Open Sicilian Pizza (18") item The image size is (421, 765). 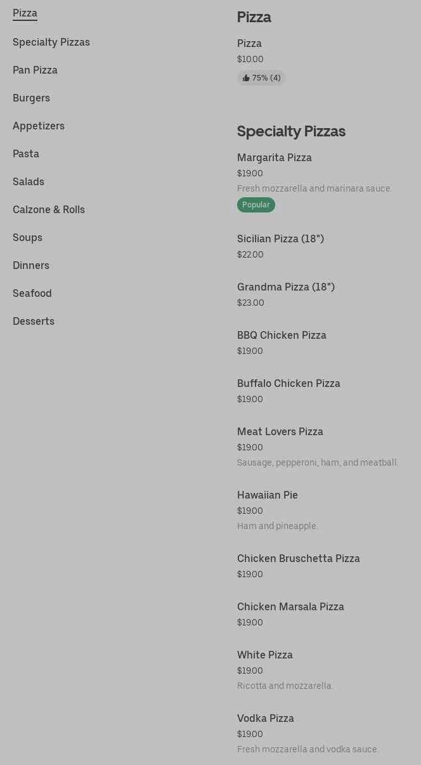click(x=280, y=239)
